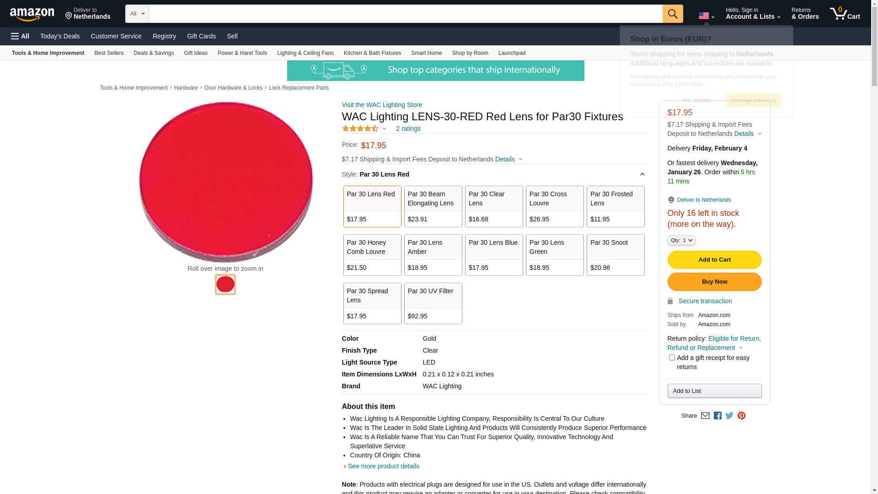Open the Smart Home subnav item
Image resolution: width=878 pixels, height=494 pixels.
pyautogui.click(x=426, y=53)
